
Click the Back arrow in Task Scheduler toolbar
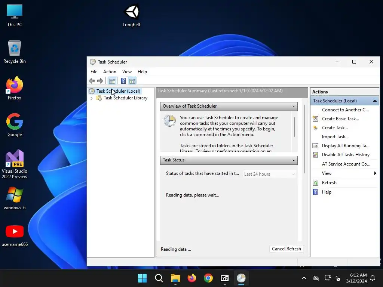point(92,81)
